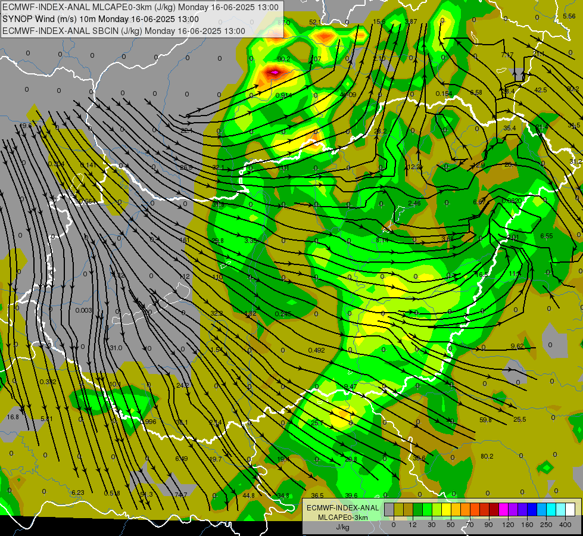Click the map value '16.5'
Viewport: 583px width, 536px height.
click(482, 275)
